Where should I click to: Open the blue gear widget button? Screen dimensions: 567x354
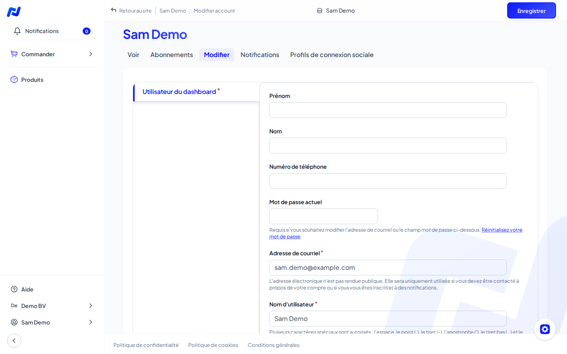click(545, 329)
